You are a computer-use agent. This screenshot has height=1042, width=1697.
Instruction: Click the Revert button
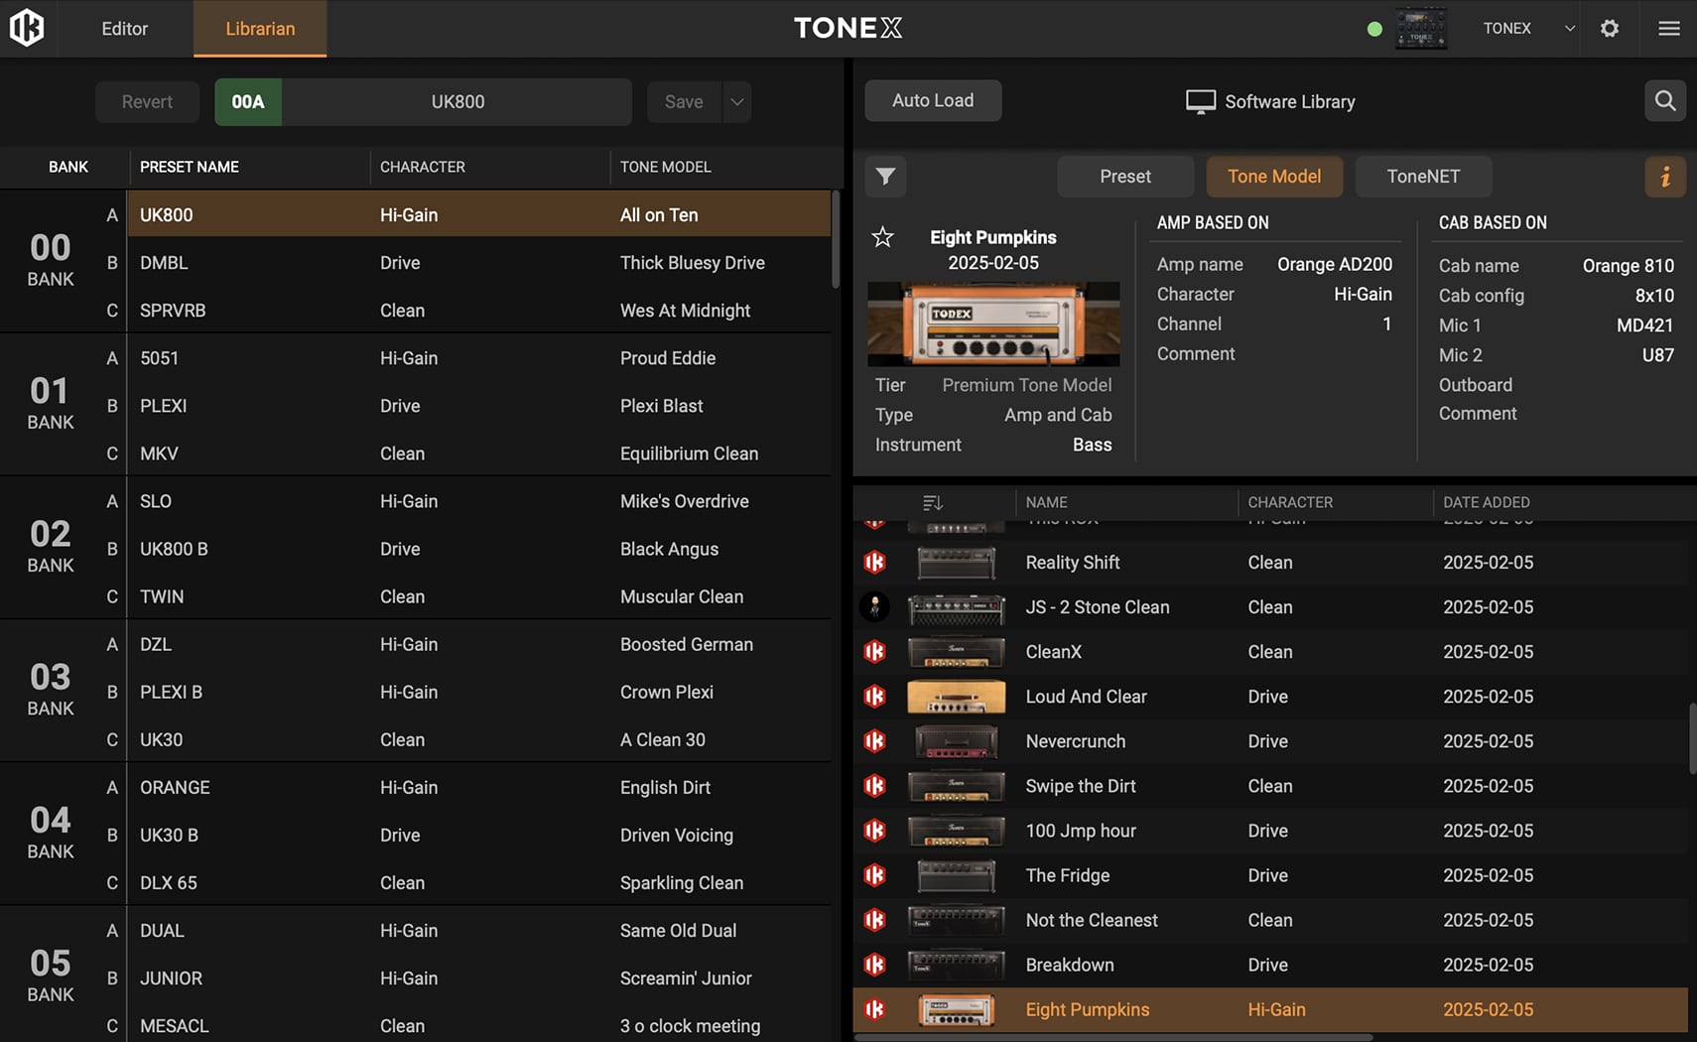[147, 101]
